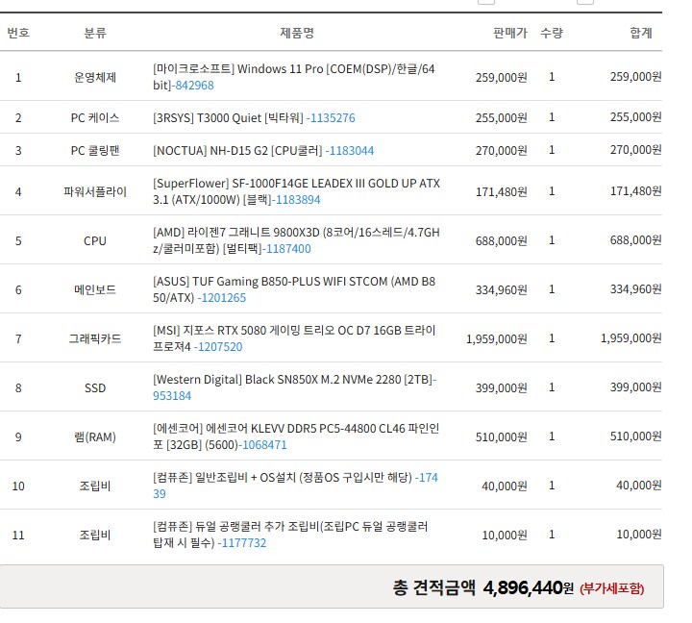Click the NOCTUA NH-D15 G2 product name
This screenshot has width=692, height=623.
238,151
